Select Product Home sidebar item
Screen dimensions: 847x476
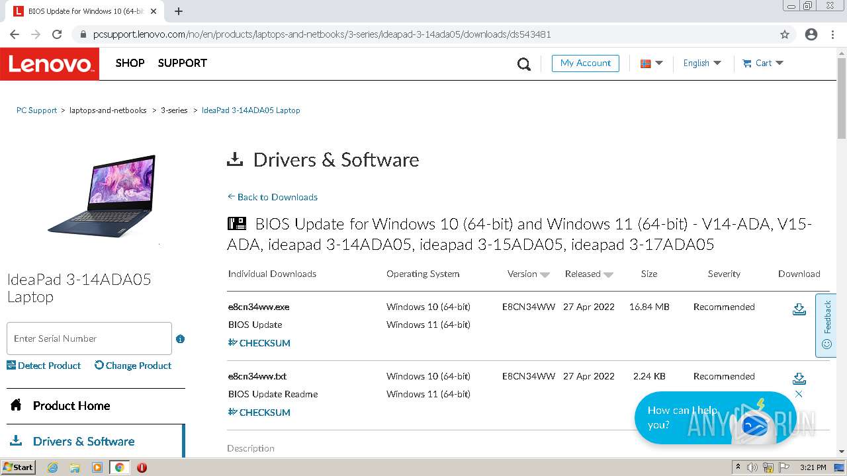point(96,406)
